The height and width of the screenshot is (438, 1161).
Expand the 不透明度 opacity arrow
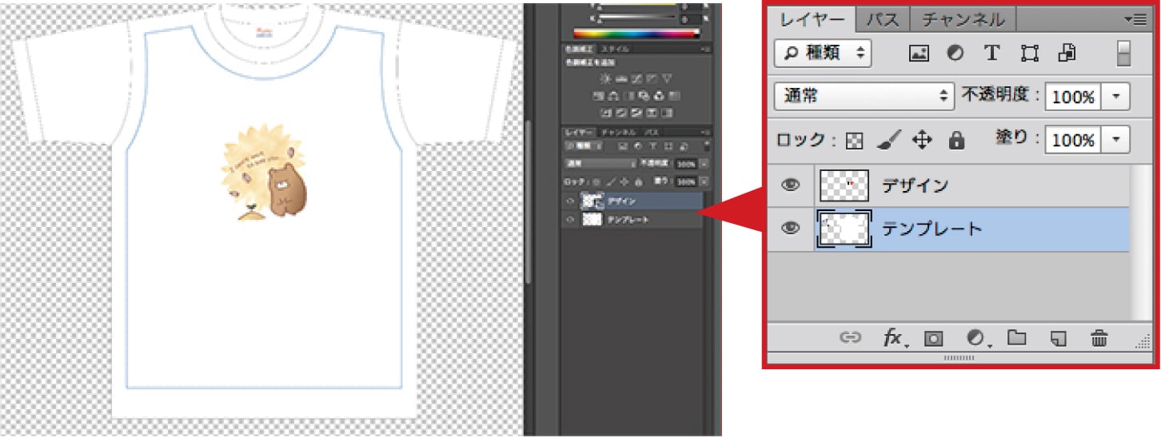[1115, 97]
